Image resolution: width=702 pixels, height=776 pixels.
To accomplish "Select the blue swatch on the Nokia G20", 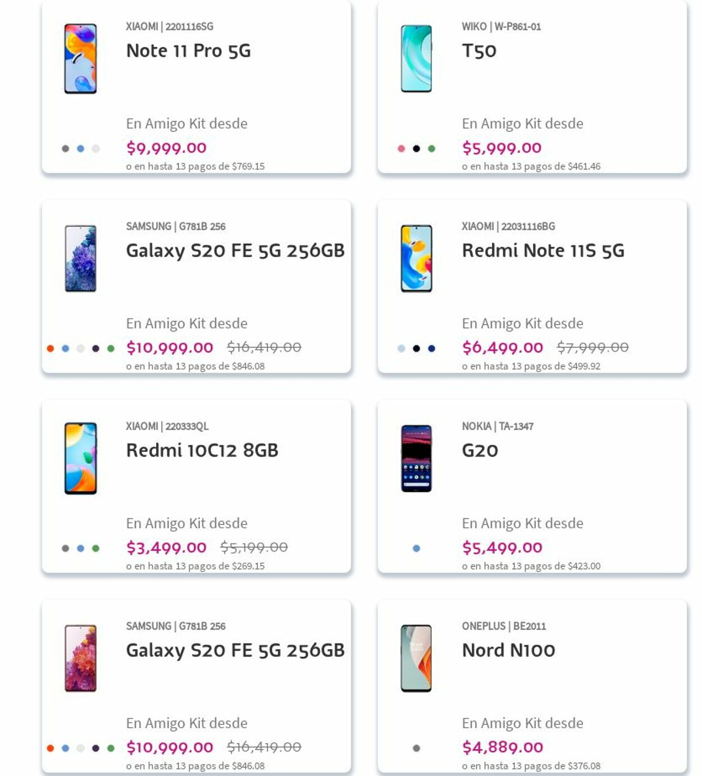I will [x=415, y=547].
